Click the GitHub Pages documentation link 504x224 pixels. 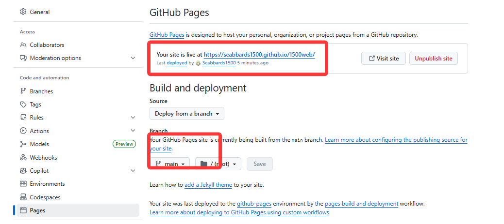pyautogui.click(x=167, y=35)
